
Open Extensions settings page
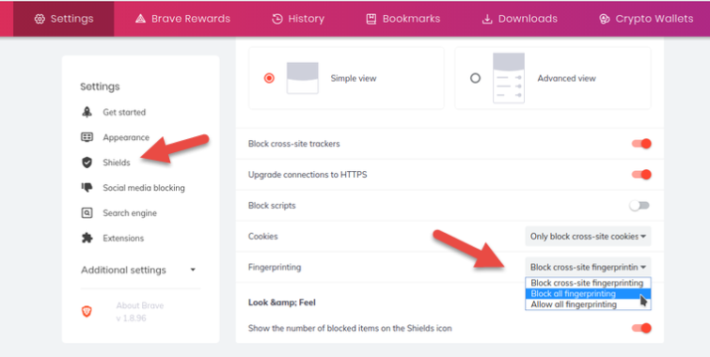[x=123, y=238]
